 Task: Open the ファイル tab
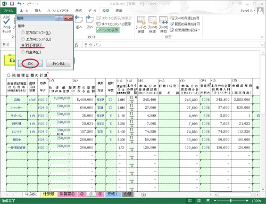click(x=8, y=11)
